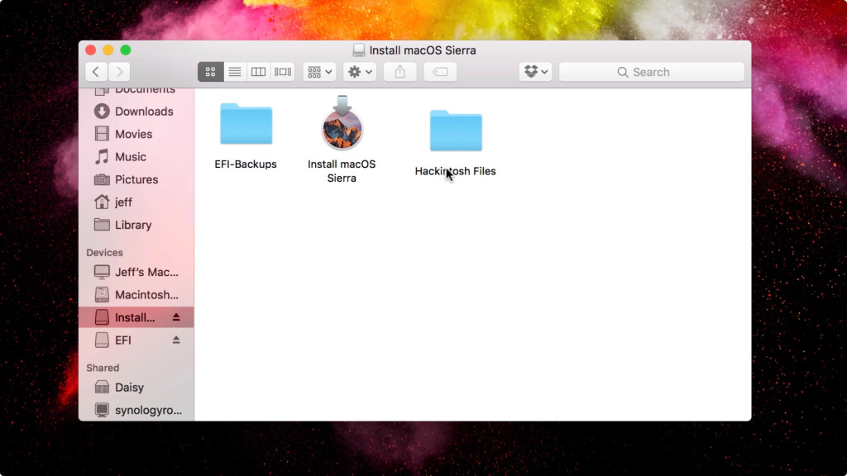Click the home icon beside jeff
Image resolution: width=847 pixels, height=476 pixels.
[102, 202]
